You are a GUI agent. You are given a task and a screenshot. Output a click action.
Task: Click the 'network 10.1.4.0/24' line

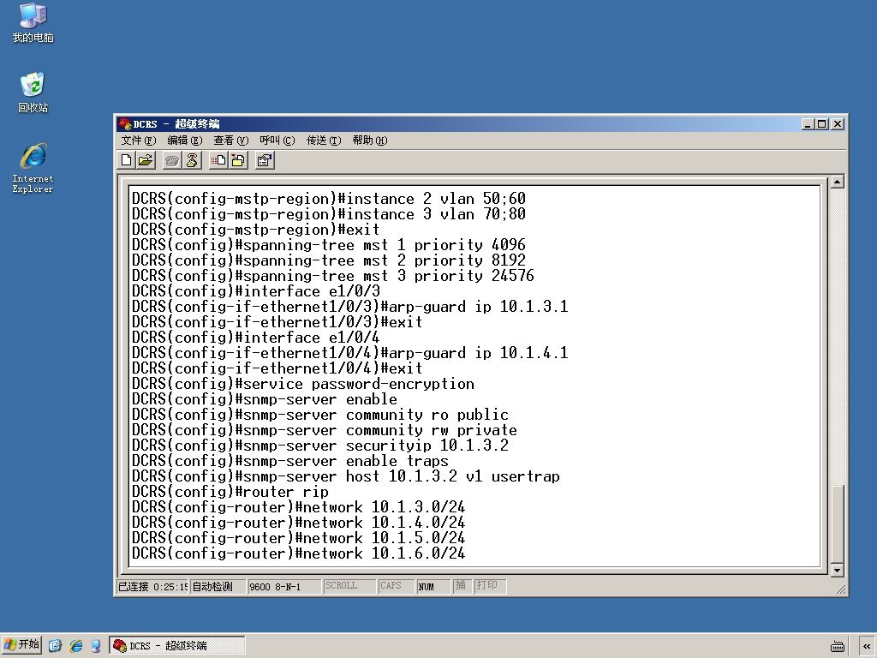tap(299, 523)
